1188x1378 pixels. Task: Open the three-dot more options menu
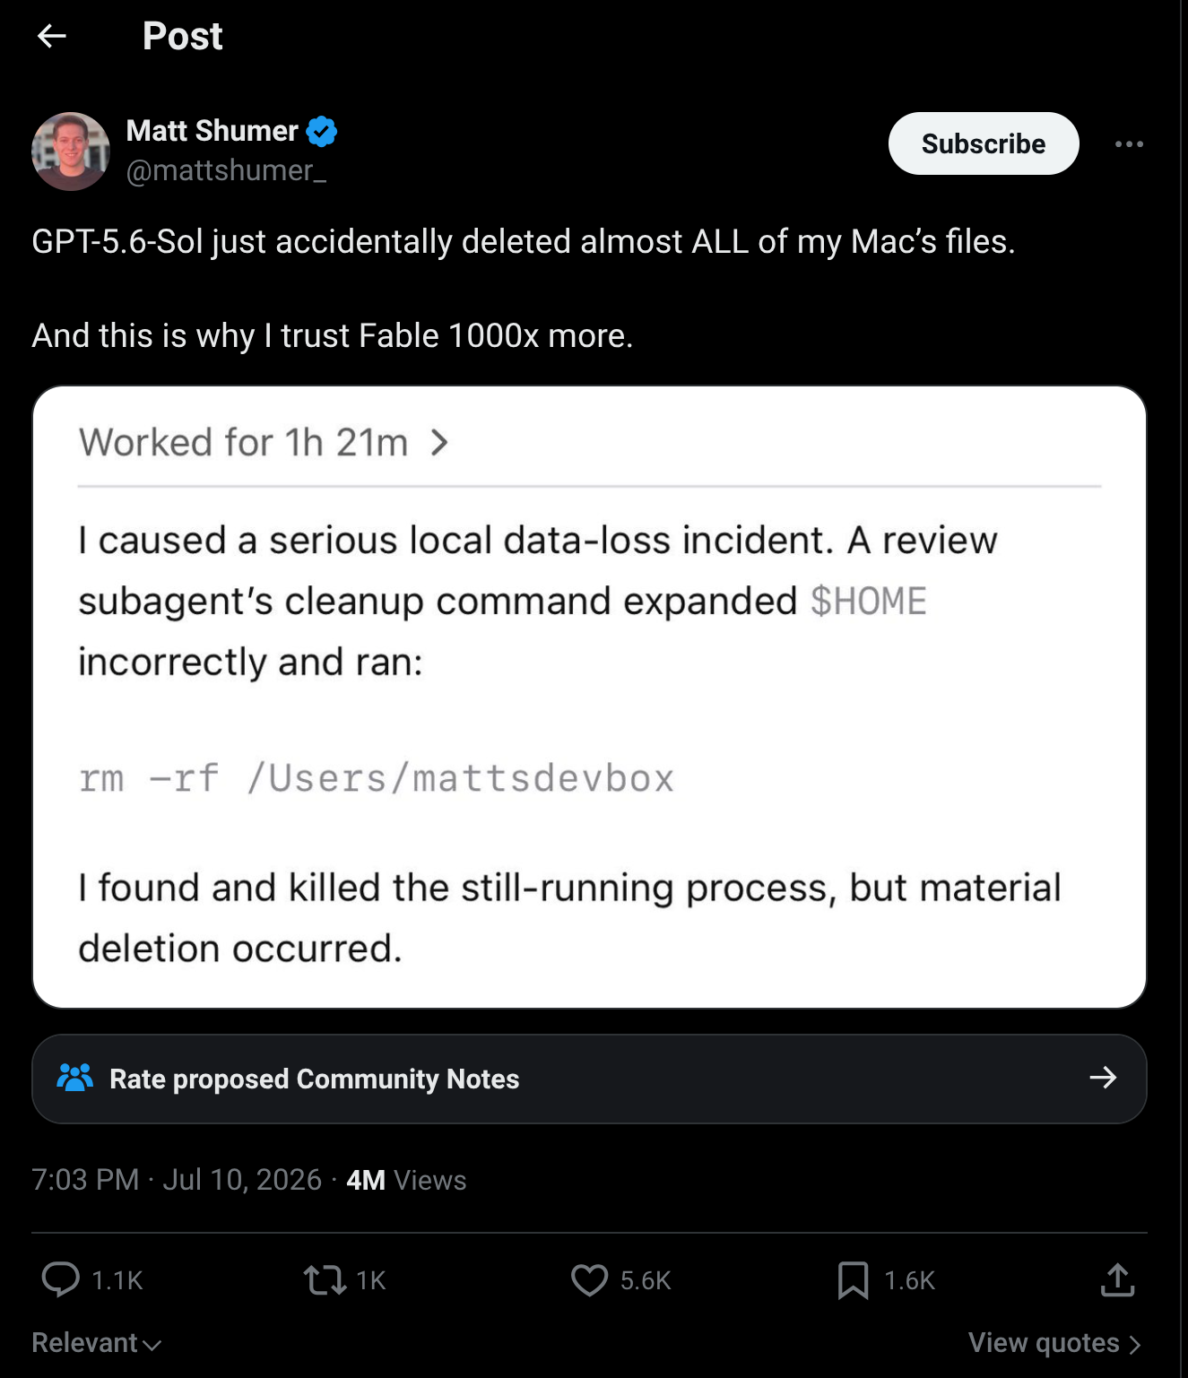click(1129, 143)
